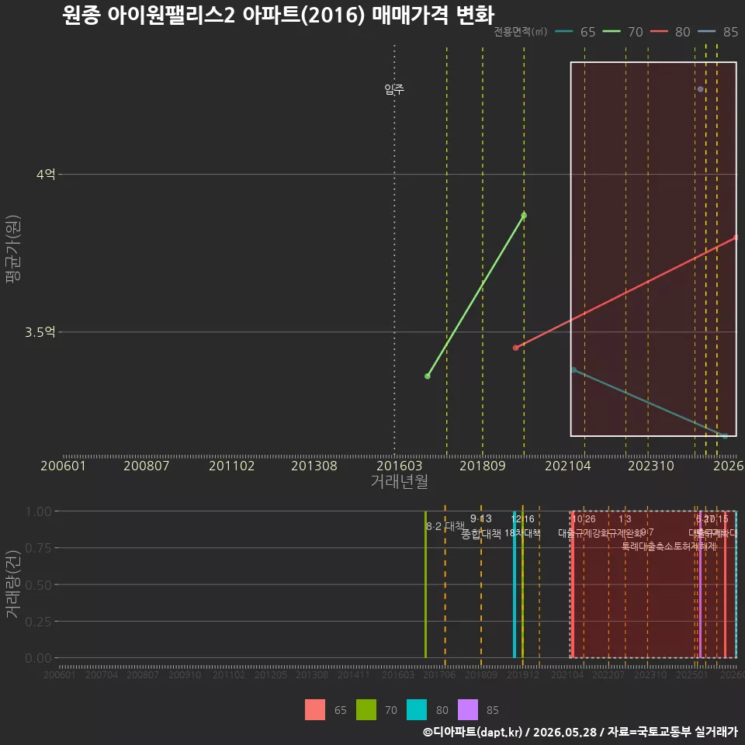Image resolution: width=745 pixels, height=745 pixels.
Task: Click the 입주 marker label
Action: coord(394,88)
